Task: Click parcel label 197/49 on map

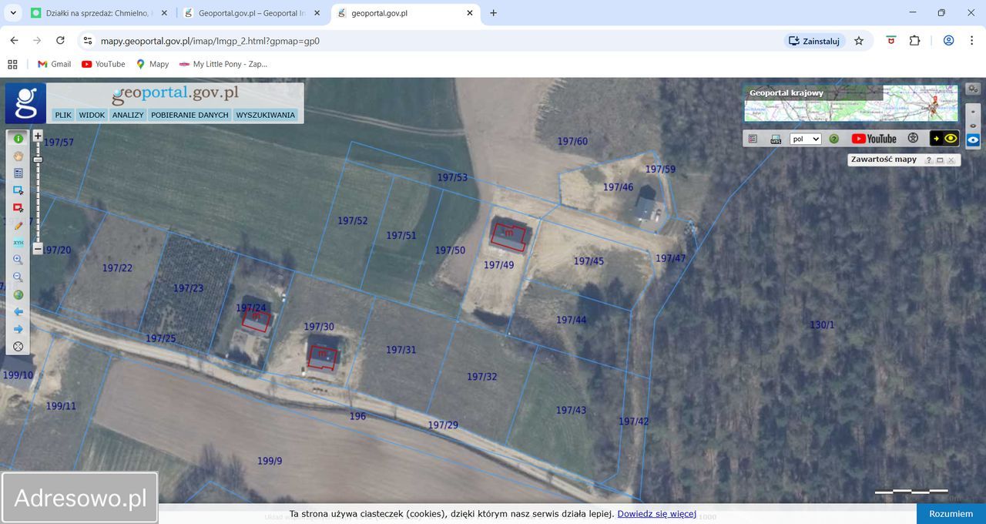Action: point(498,265)
